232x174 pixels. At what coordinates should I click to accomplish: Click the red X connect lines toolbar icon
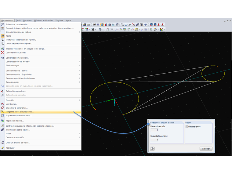(x=134, y=25)
